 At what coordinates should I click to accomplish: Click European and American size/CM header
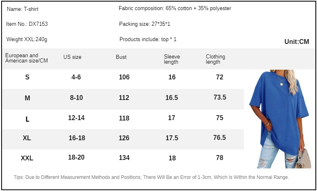[x=27, y=58]
